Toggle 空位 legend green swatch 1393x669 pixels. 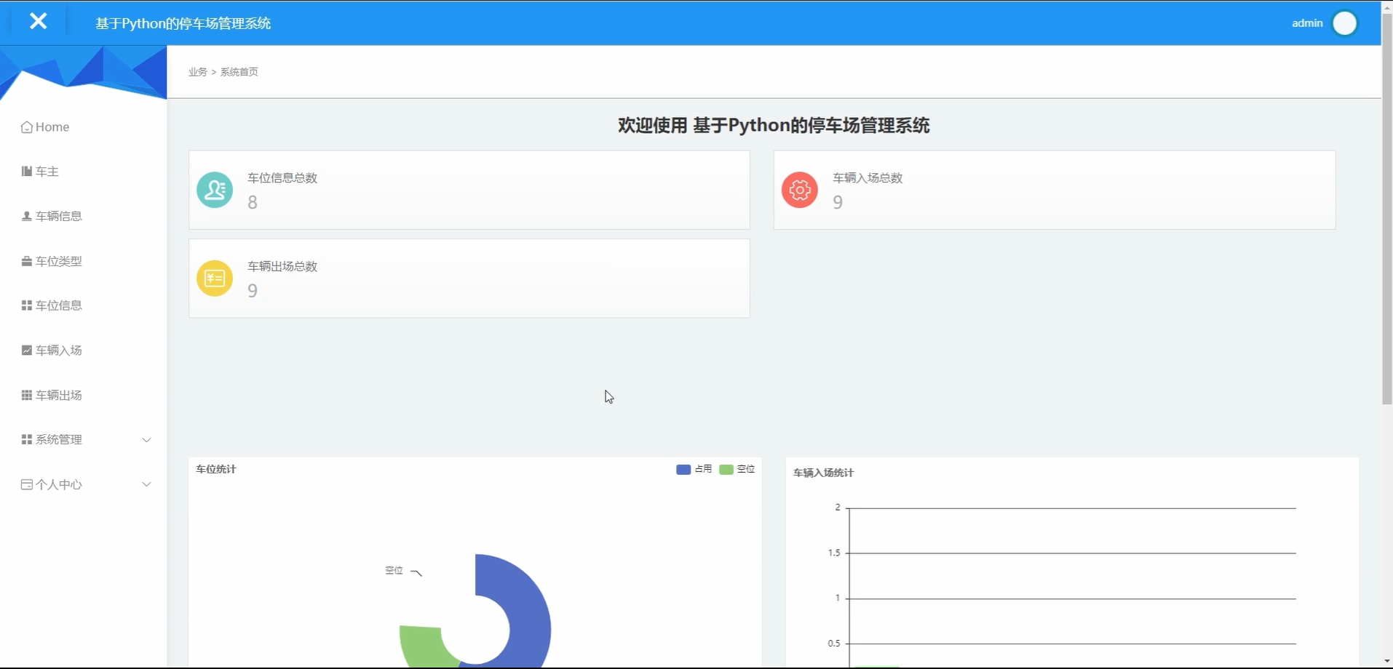coord(726,470)
